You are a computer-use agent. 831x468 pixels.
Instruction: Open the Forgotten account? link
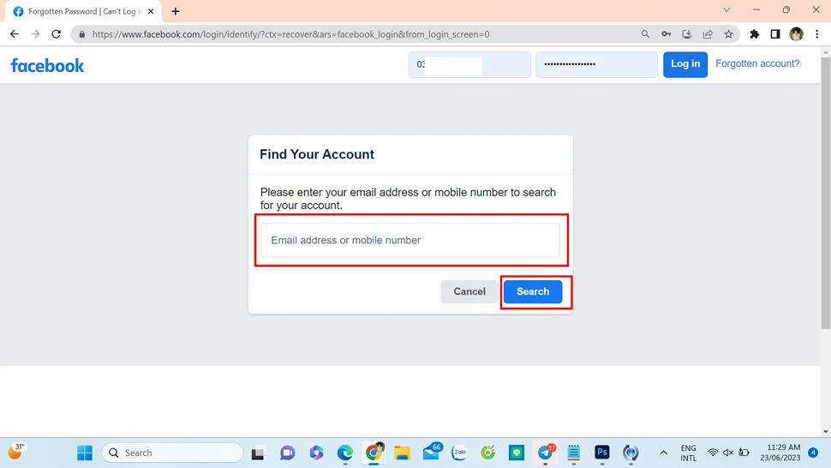[x=757, y=63]
